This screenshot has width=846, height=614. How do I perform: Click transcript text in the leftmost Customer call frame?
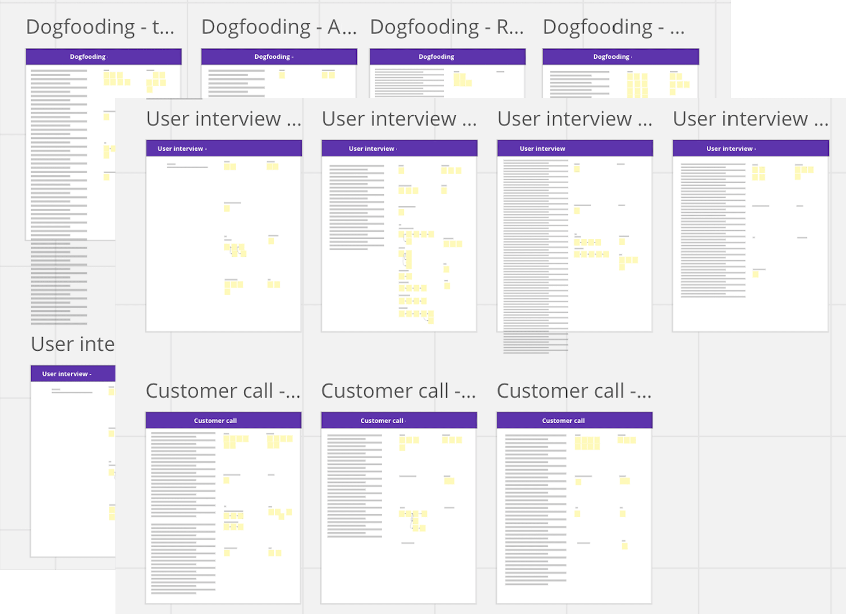coord(183,513)
